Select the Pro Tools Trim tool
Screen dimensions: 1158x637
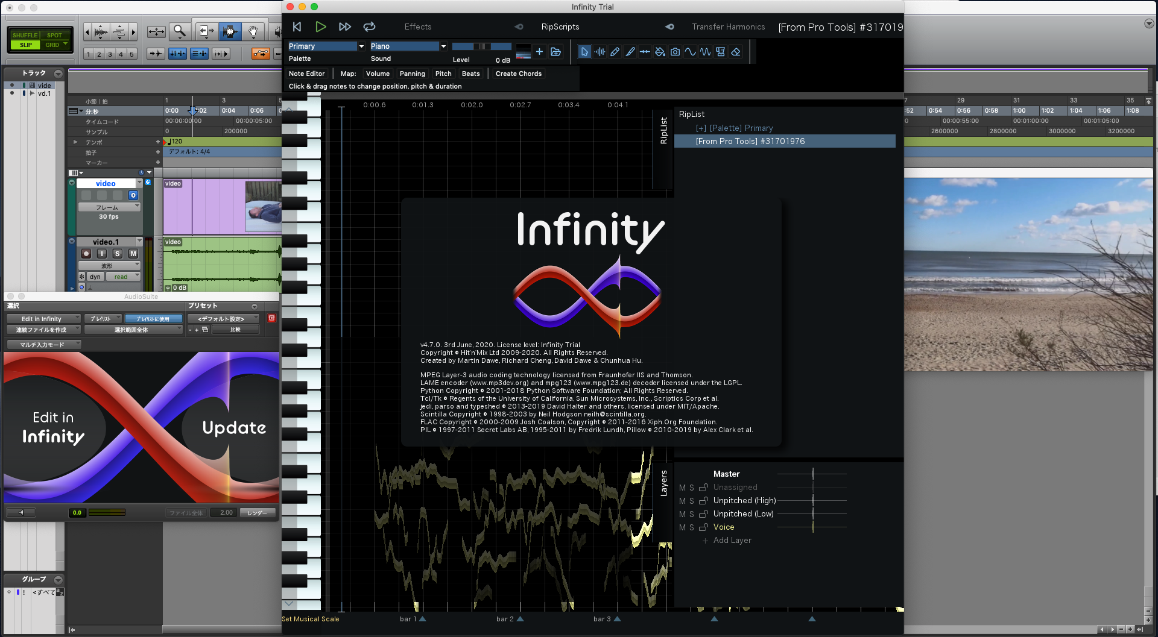(x=206, y=31)
